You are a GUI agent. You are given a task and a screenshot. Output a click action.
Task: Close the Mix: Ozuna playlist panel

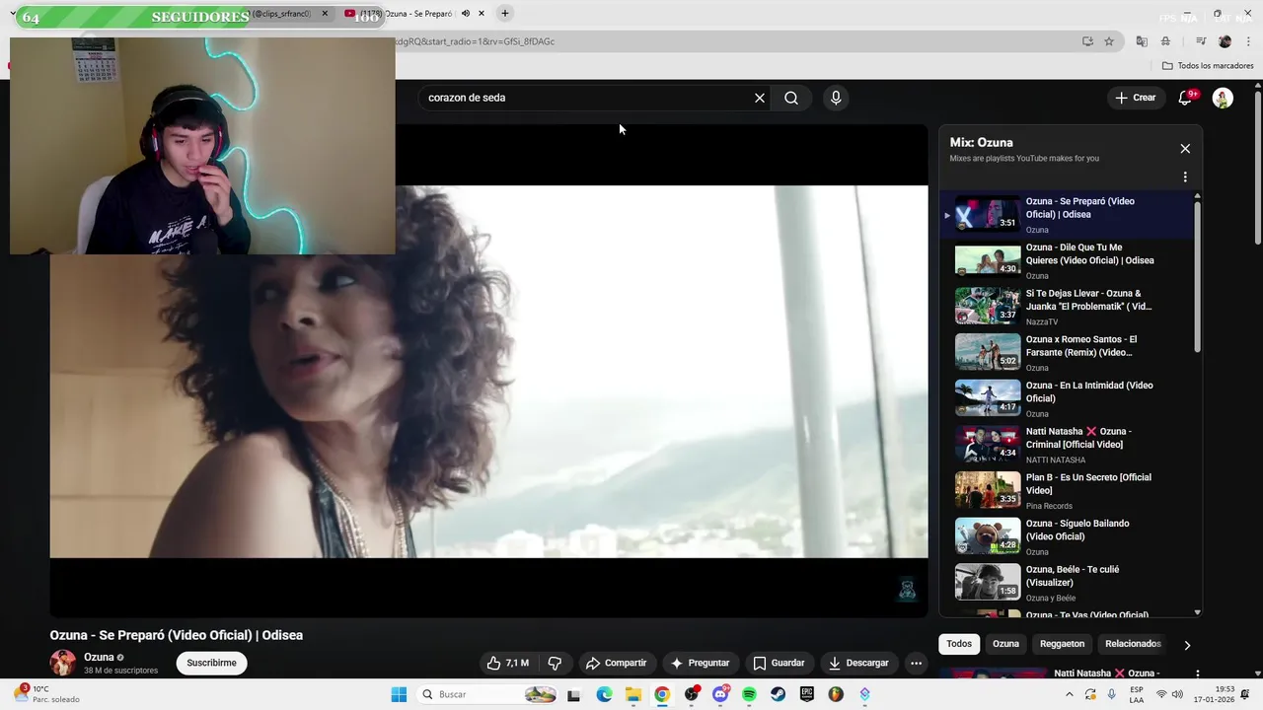click(x=1185, y=149)
